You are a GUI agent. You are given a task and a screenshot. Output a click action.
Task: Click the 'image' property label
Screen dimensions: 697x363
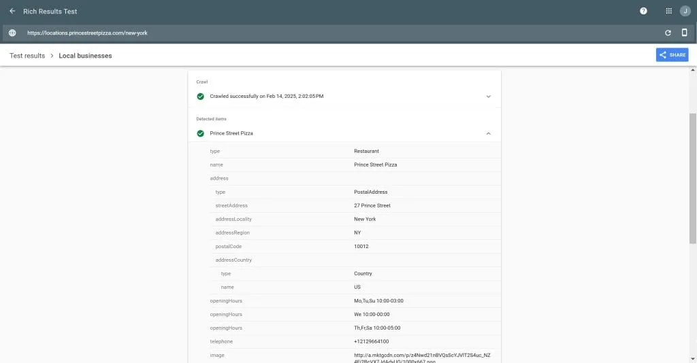coord(217,356)
